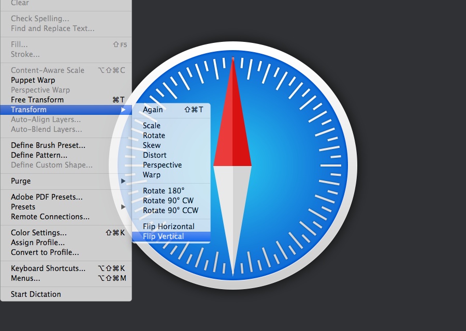Viewport: 466px width, 331px height.
Task: Choose Puppet Warp
Action: pyautogui.click(x=66, y=80)
